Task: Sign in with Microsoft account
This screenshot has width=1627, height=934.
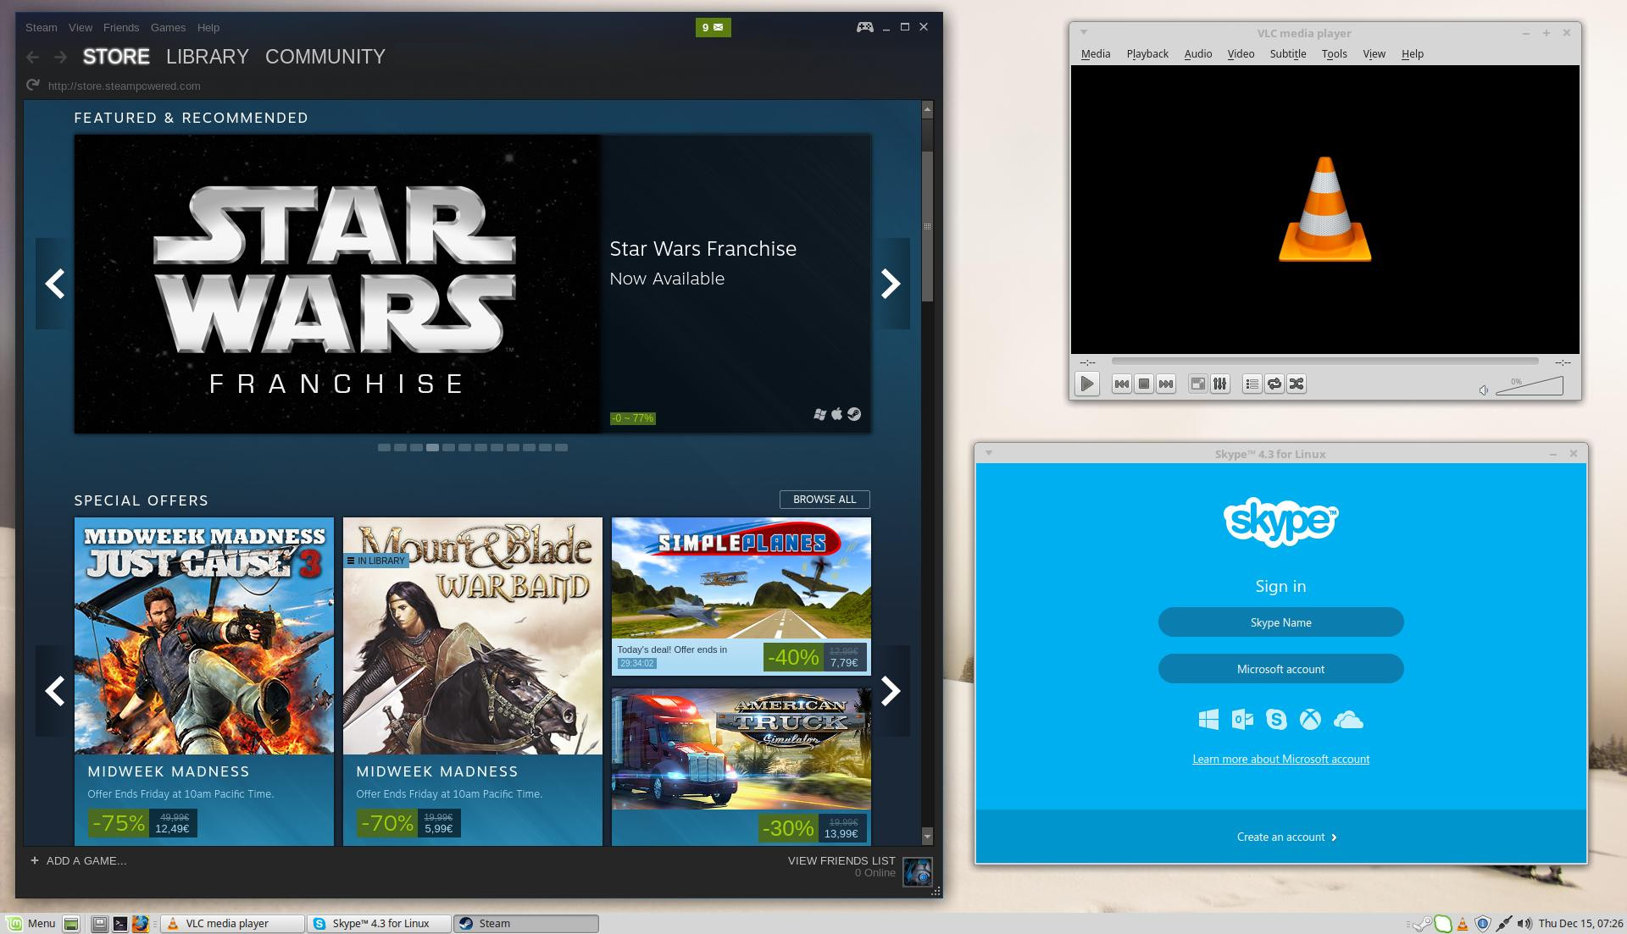Action: (x=1280, y=669)
